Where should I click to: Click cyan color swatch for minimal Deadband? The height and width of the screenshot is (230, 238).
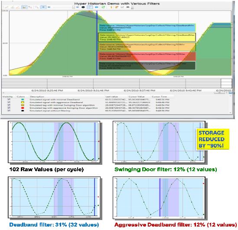click(23, 100)
